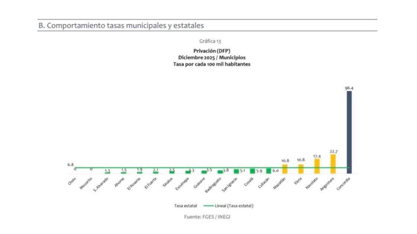Click the green Cosalá bar
Image resolution: width=417 pixels, height=234 pixels.
click(252, 171)
